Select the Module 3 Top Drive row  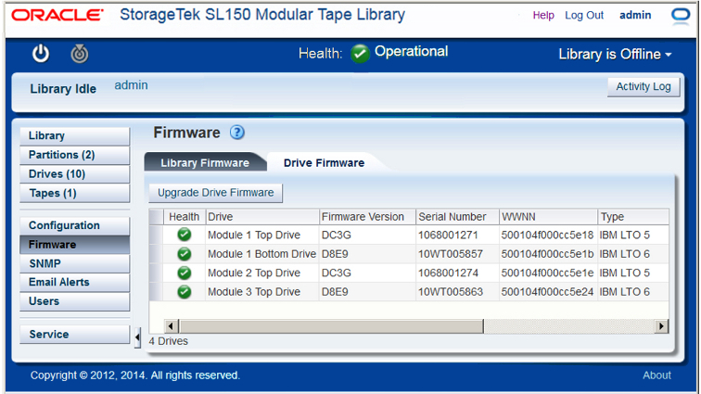coord(409,292)
